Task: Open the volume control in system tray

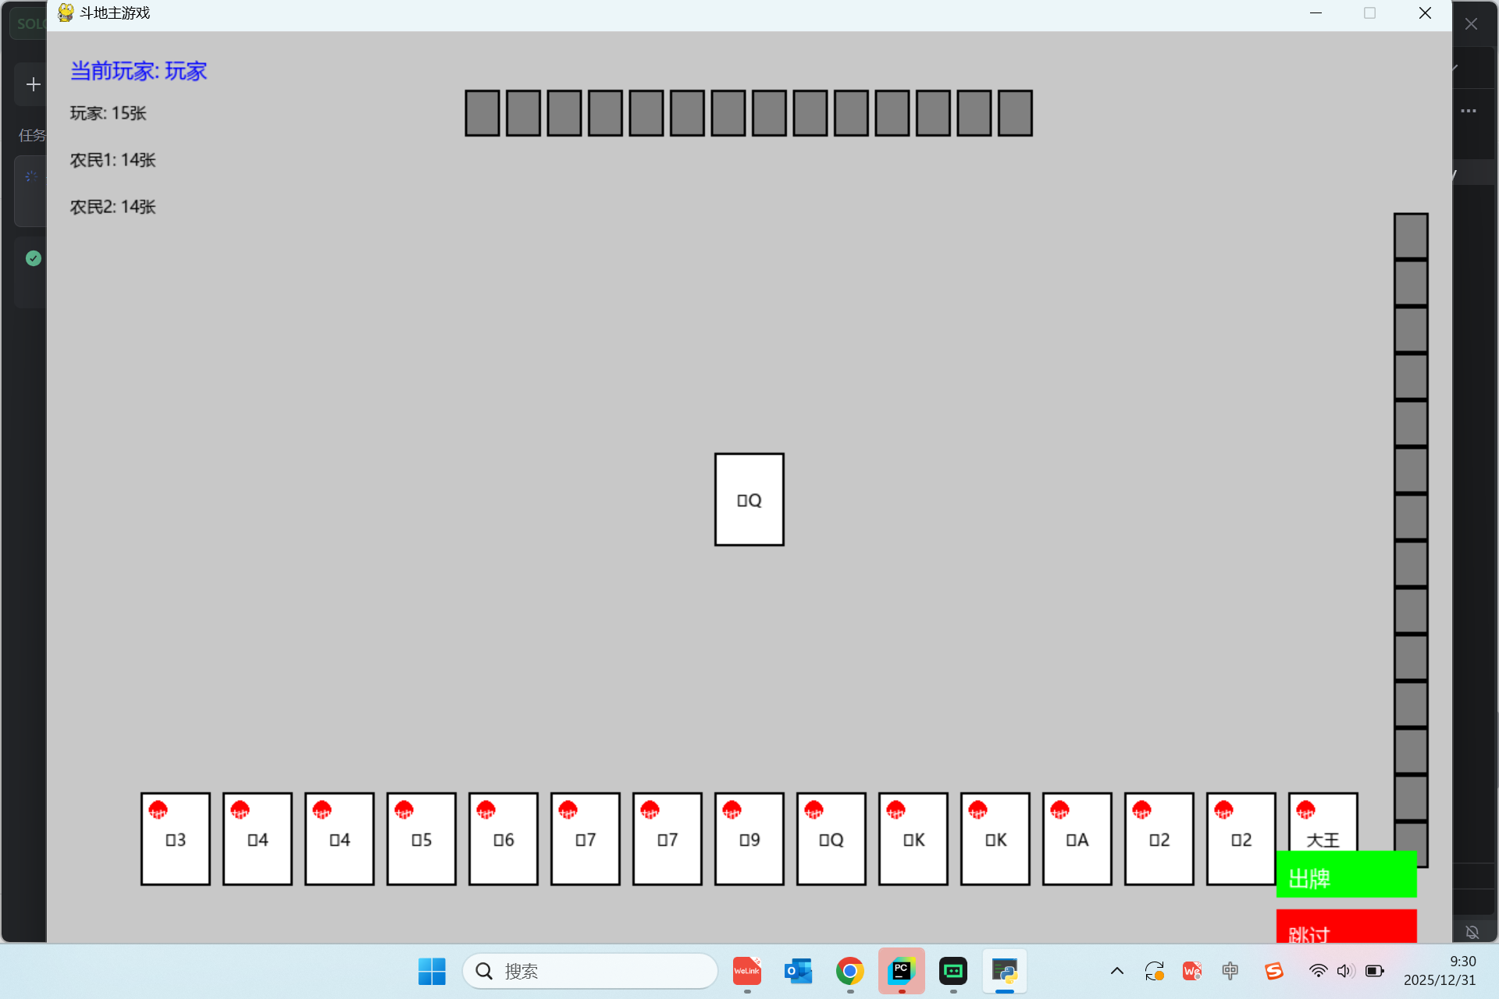Action: click(1344, 971)
